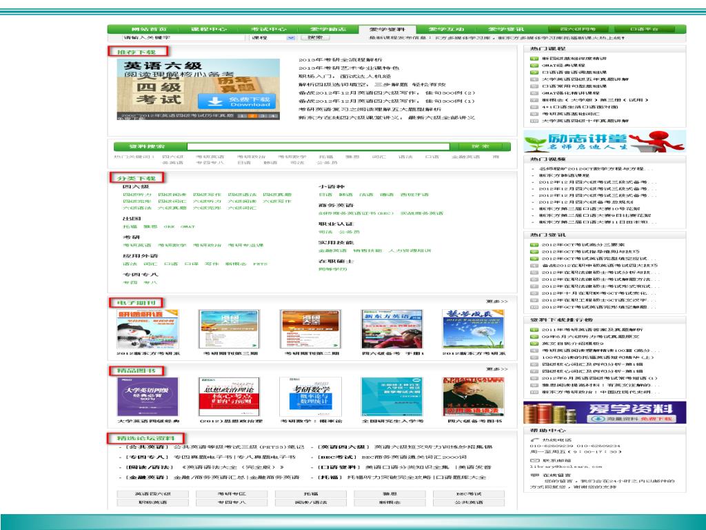This screenshot has height=530, width=706.
Task: Open the 四六级网考 link in top bar
Action: pyautogui.click(x=578, y=30)
